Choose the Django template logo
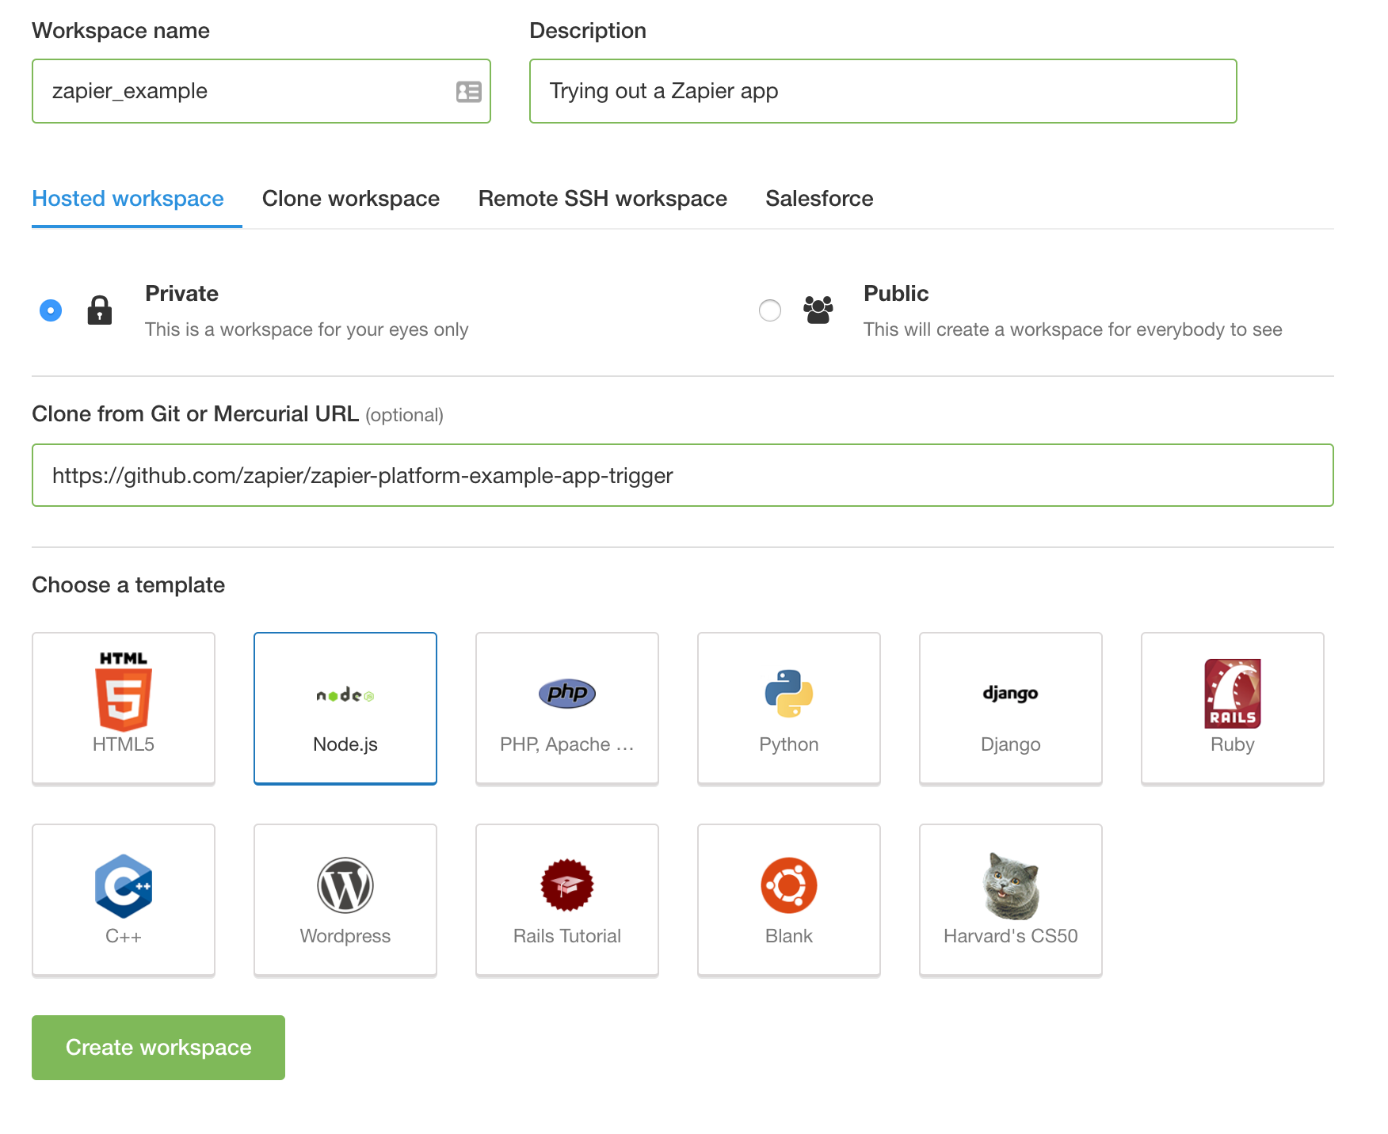Screen dimensions: 1388x1134 pos(1011,694)
